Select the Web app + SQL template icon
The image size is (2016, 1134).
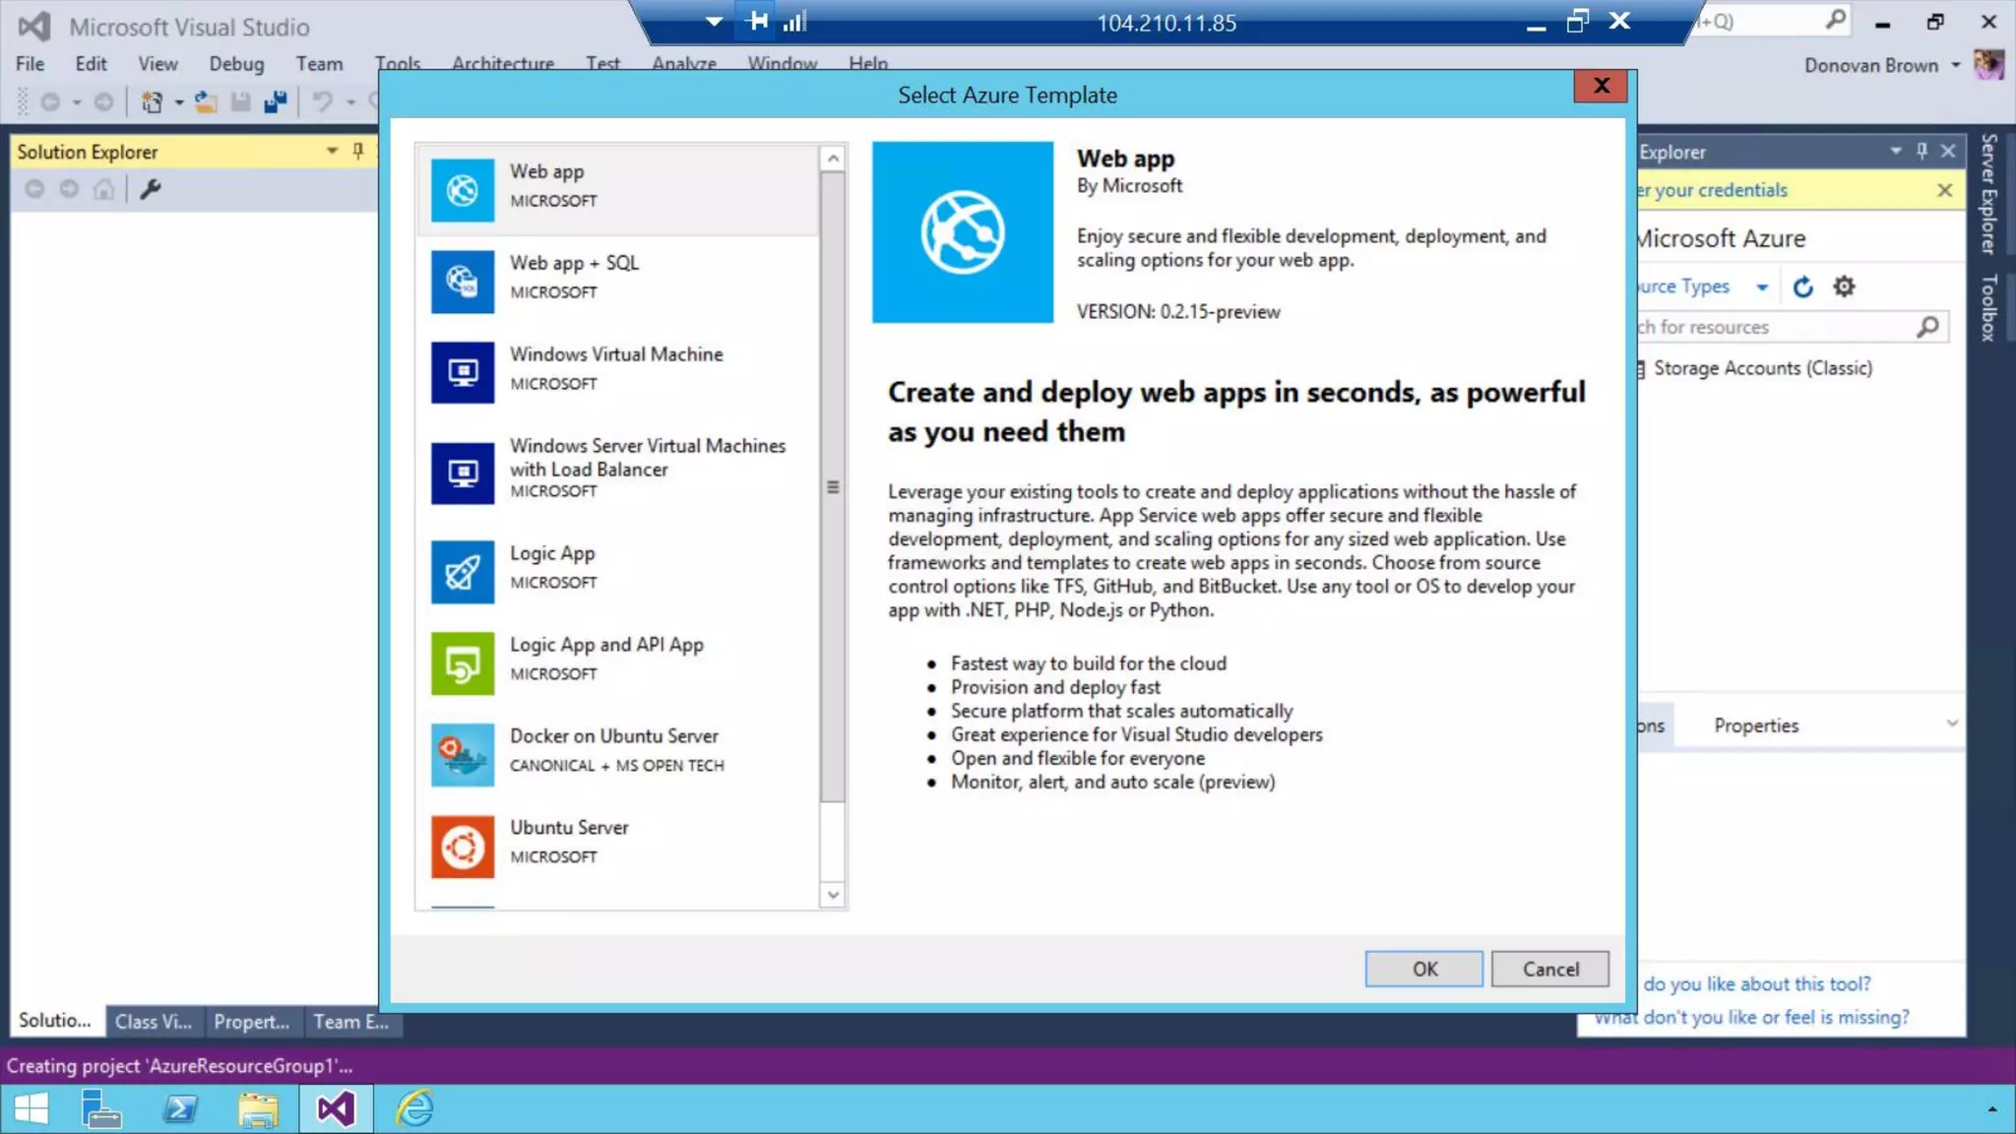462,282
